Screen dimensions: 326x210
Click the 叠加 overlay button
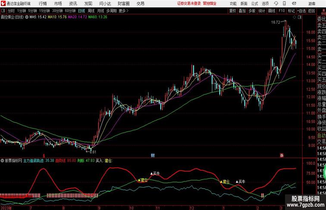242,11
